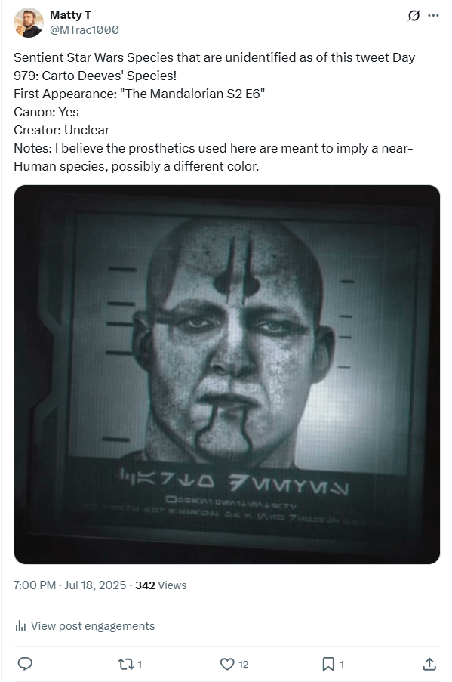Bookmark the tweet with the bookmark icon
The width and height of the screenshot is (452, 682).
(328, 664)
